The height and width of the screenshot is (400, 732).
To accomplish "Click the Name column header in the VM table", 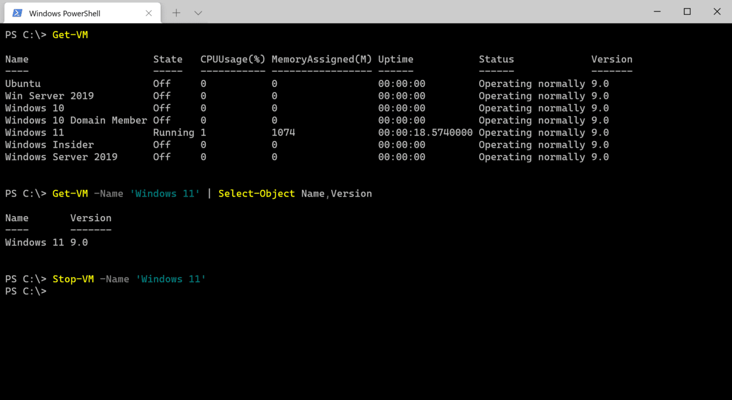I will 17,59.
